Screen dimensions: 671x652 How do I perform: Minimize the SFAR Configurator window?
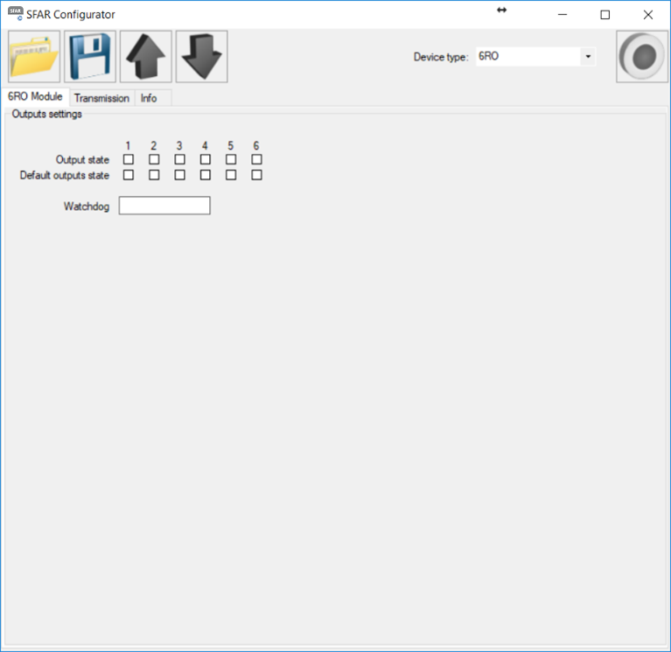point(562,14)
